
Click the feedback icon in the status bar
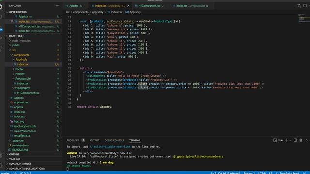point(305,173)
